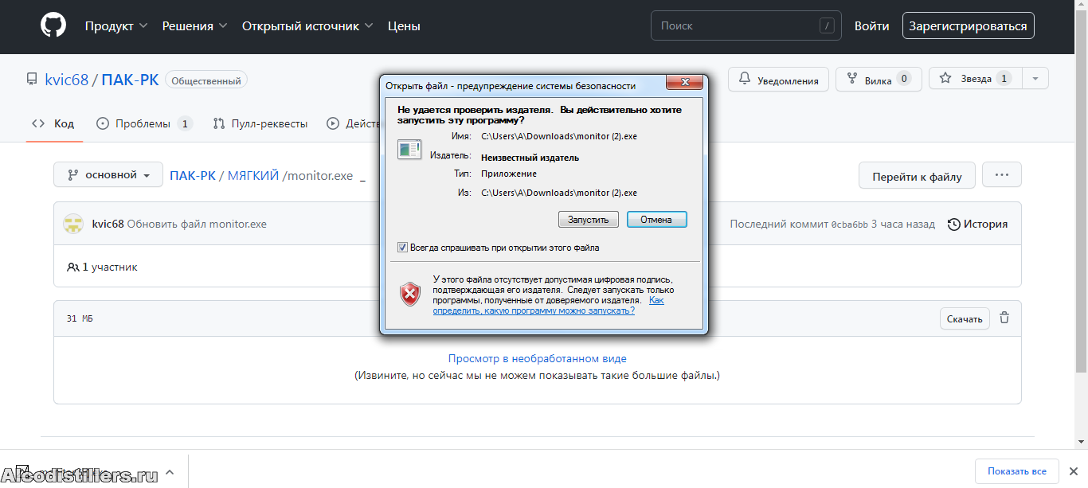
Task: Click the Запустить button in dialog
Action: click(x=589, y=220)
